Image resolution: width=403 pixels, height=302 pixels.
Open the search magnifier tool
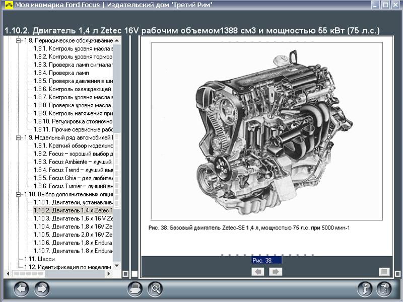(155, 289)
